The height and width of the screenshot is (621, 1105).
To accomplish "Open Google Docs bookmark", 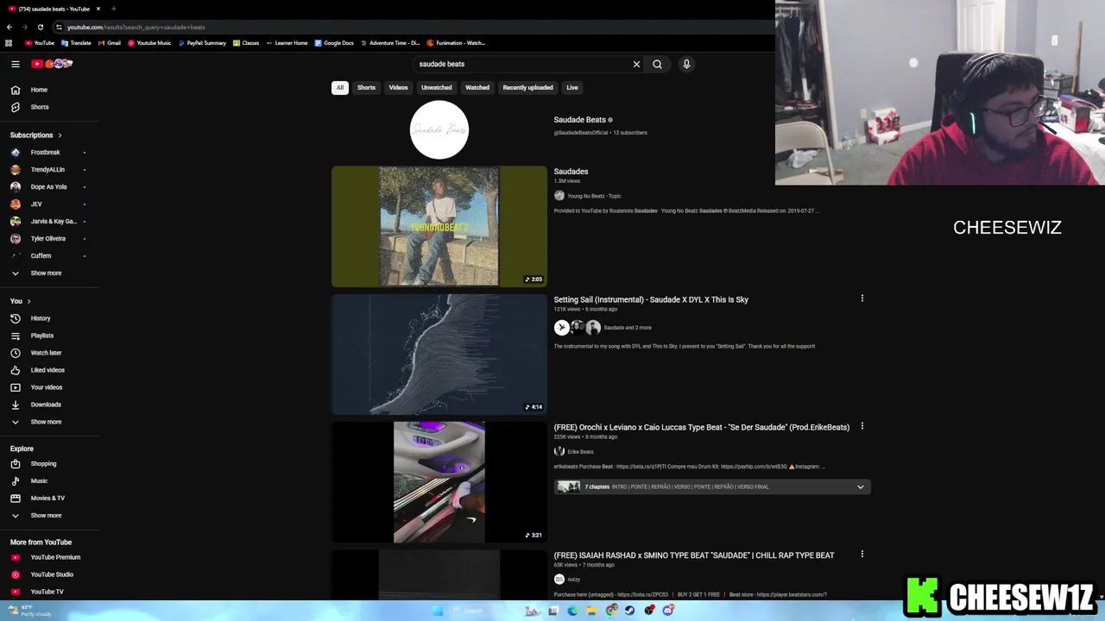I will pos(334,42).
